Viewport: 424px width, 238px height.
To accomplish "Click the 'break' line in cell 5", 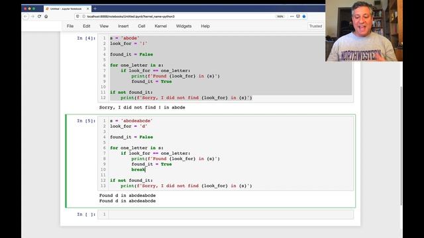I will tap(138, 169).
